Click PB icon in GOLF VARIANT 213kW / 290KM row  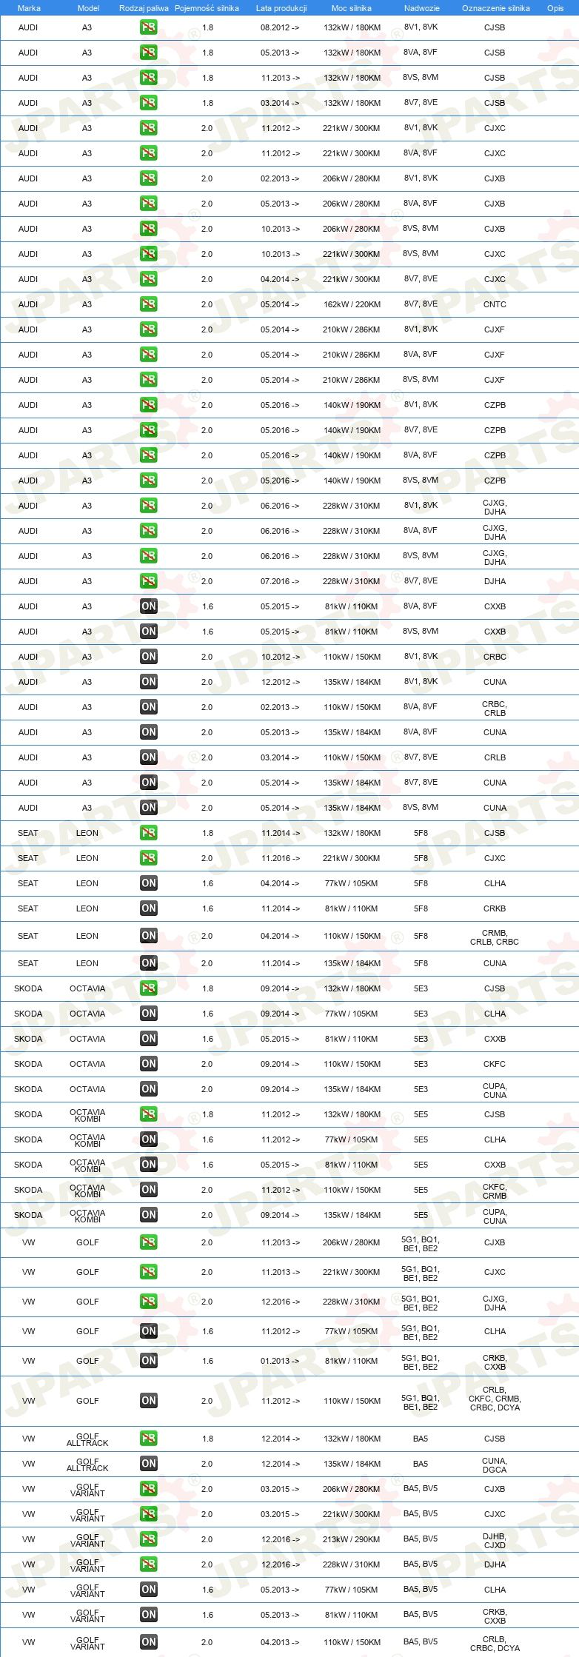click(x=148, y=1539)
